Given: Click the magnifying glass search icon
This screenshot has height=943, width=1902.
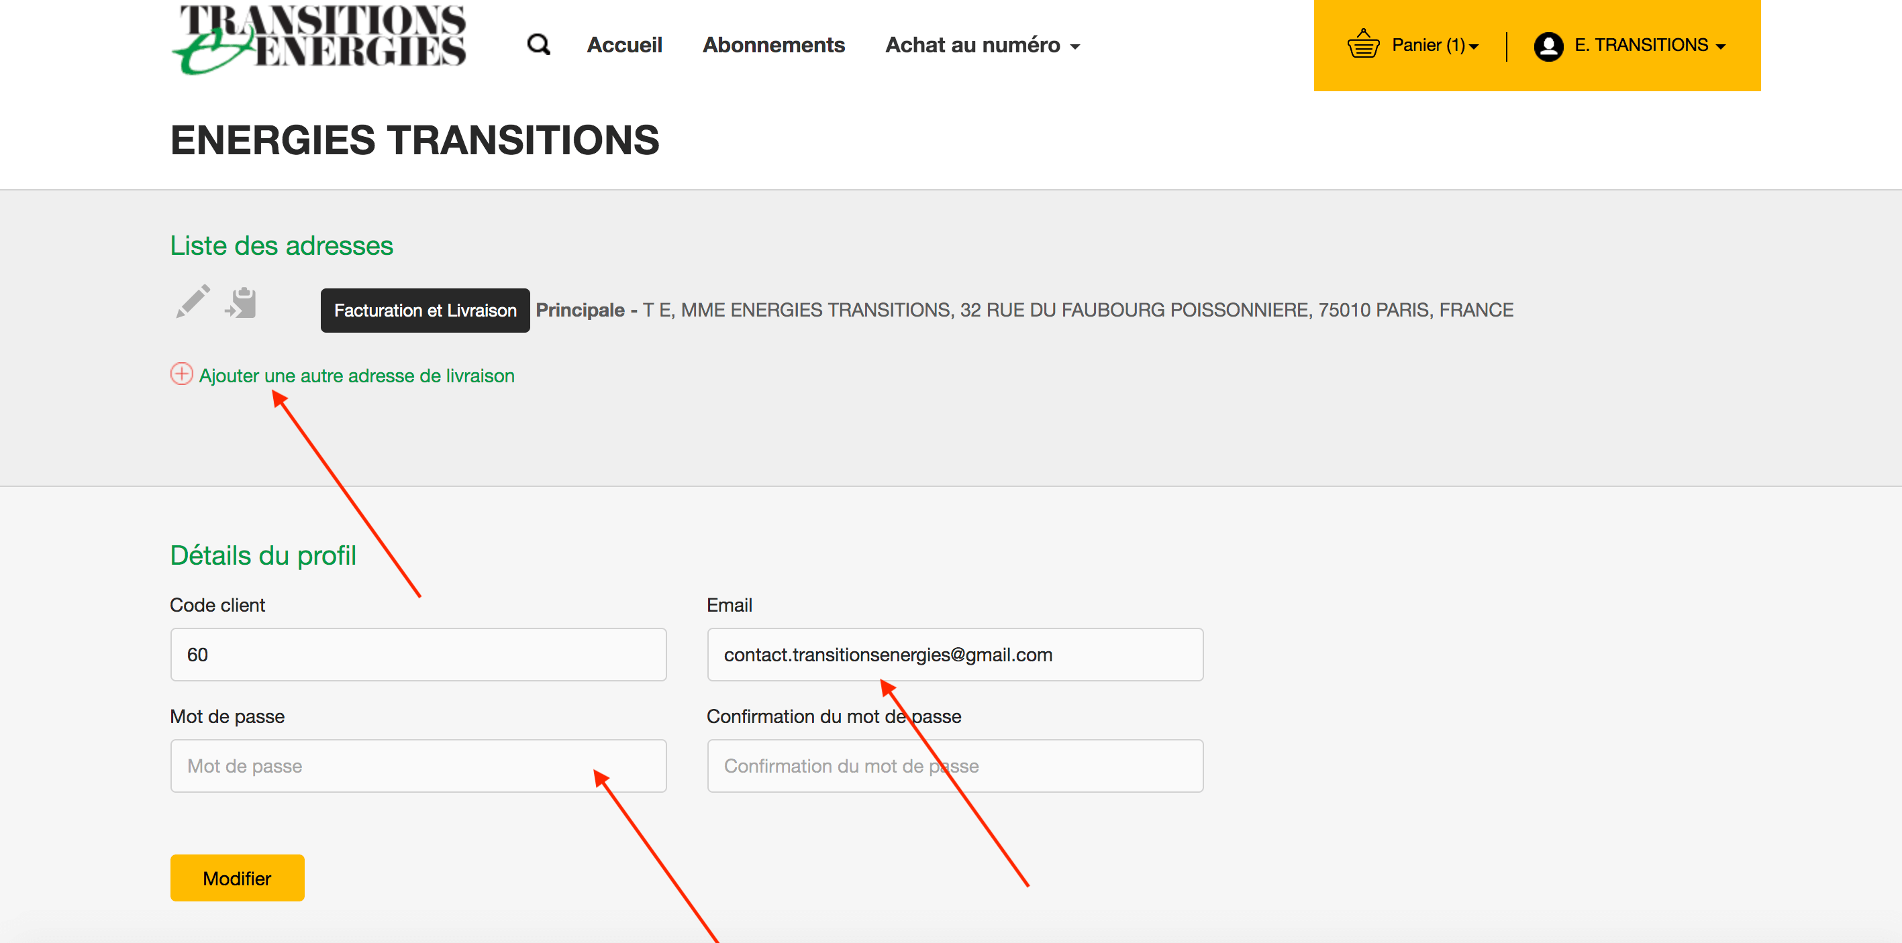Looking at the screenshot, I should (538, 45).
